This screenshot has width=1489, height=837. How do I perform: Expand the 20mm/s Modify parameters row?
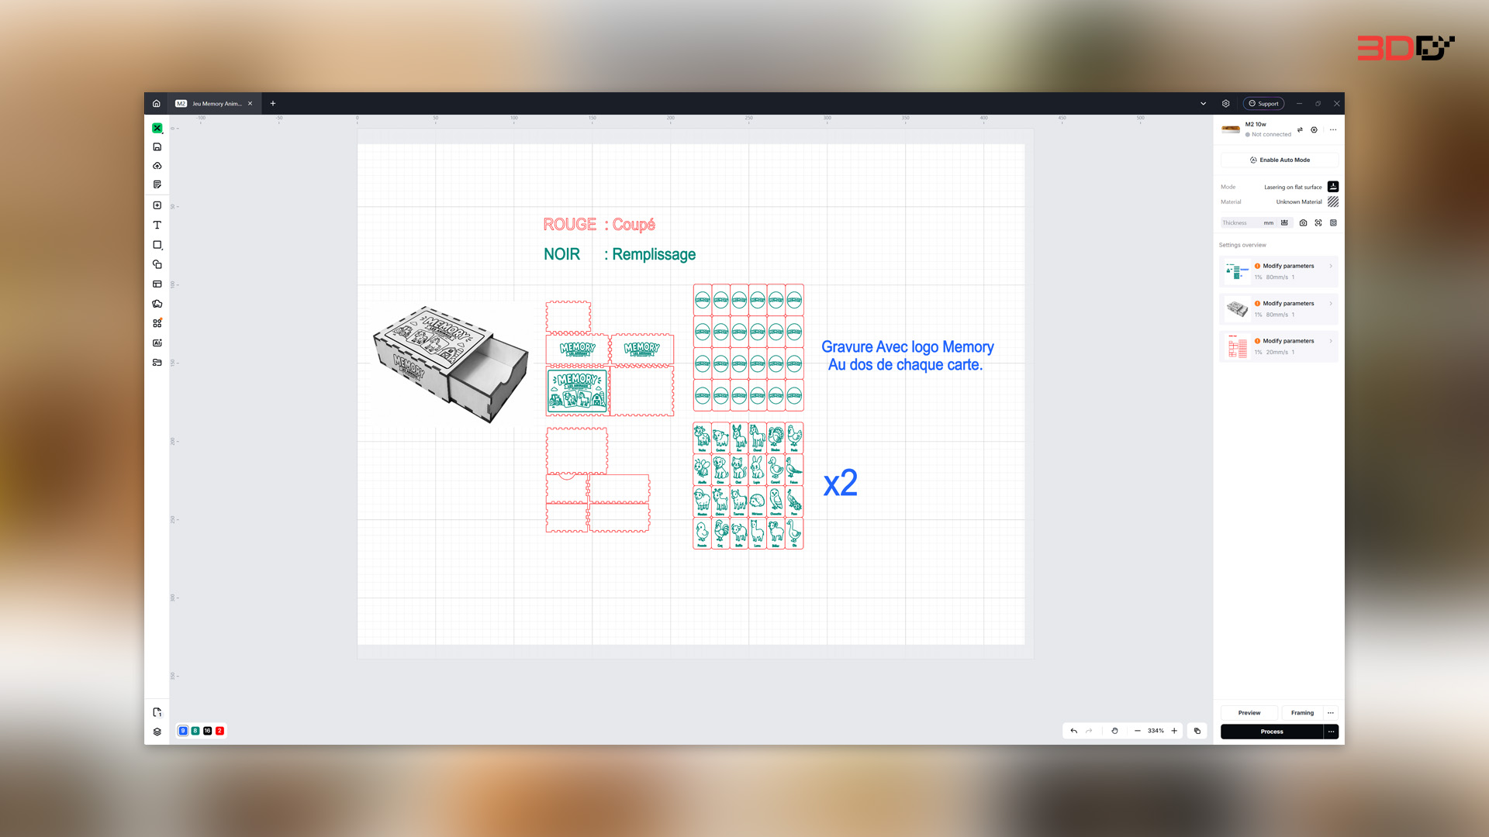point(1279,346)
